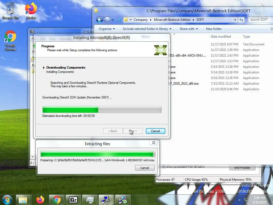Click the Physical Memory: 70% status text

coord(236,180)
